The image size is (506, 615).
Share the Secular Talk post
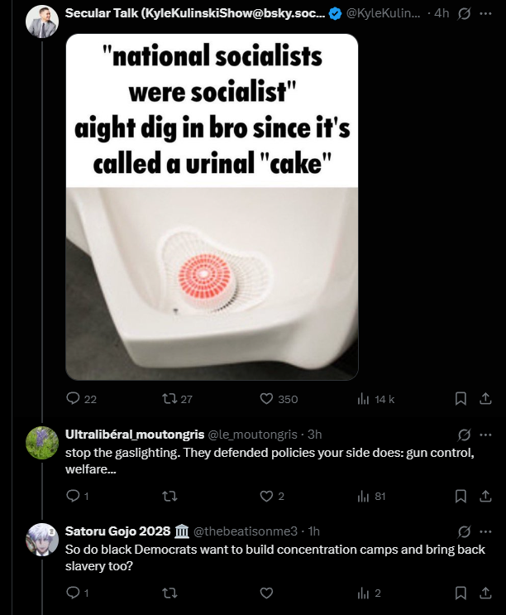(485, 399)
